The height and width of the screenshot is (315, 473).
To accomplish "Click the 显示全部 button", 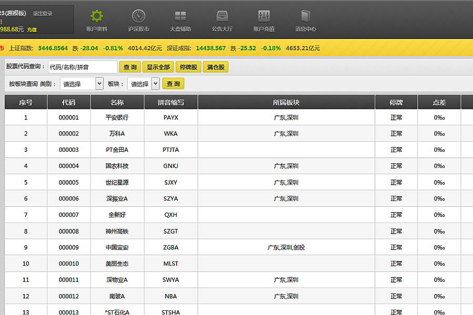I will [158, 67].
